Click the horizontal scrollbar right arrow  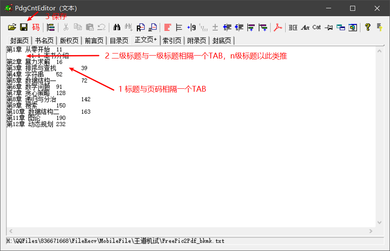[371, 231]
